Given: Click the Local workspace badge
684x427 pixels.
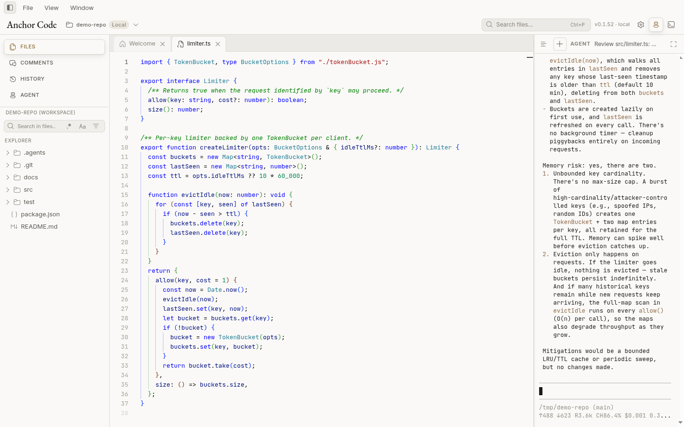Looking at the screenshot, I should pyautogui.click(x=119, y=25).
